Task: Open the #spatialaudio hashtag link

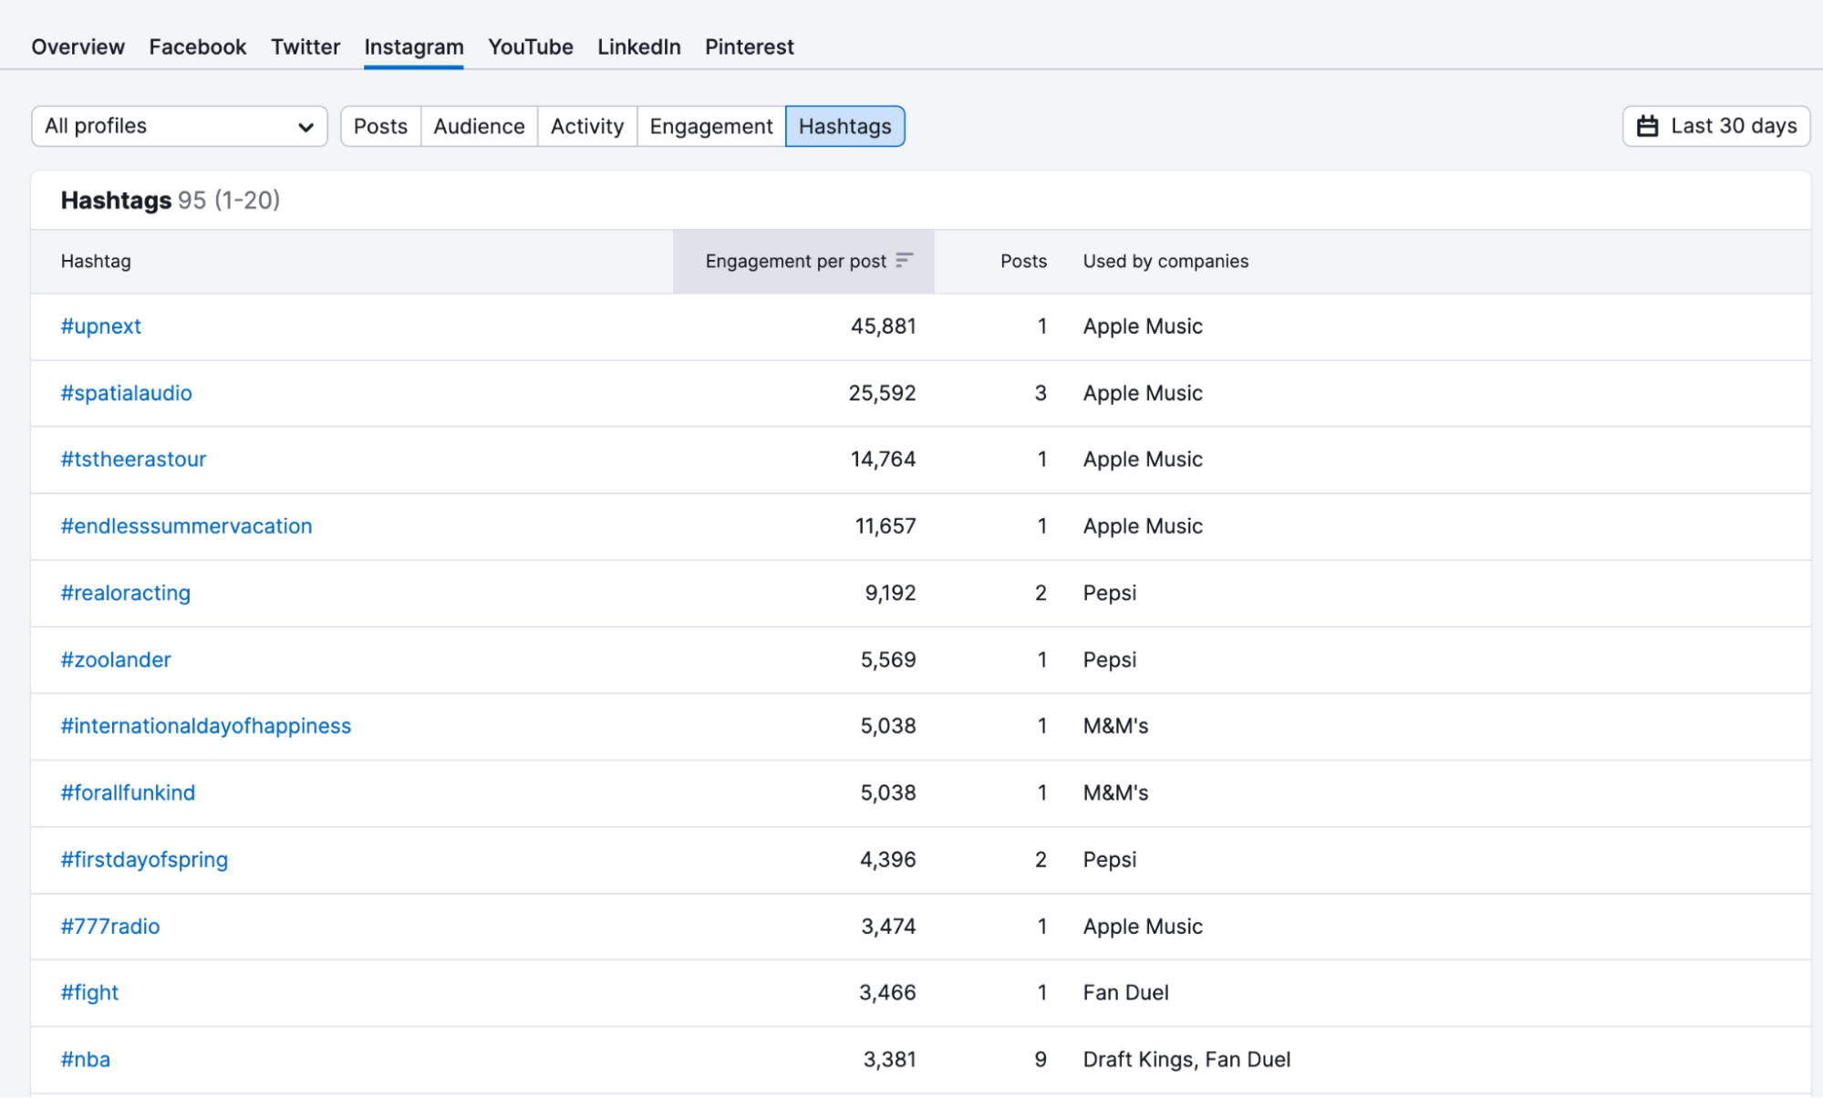Action: point(126,393)
